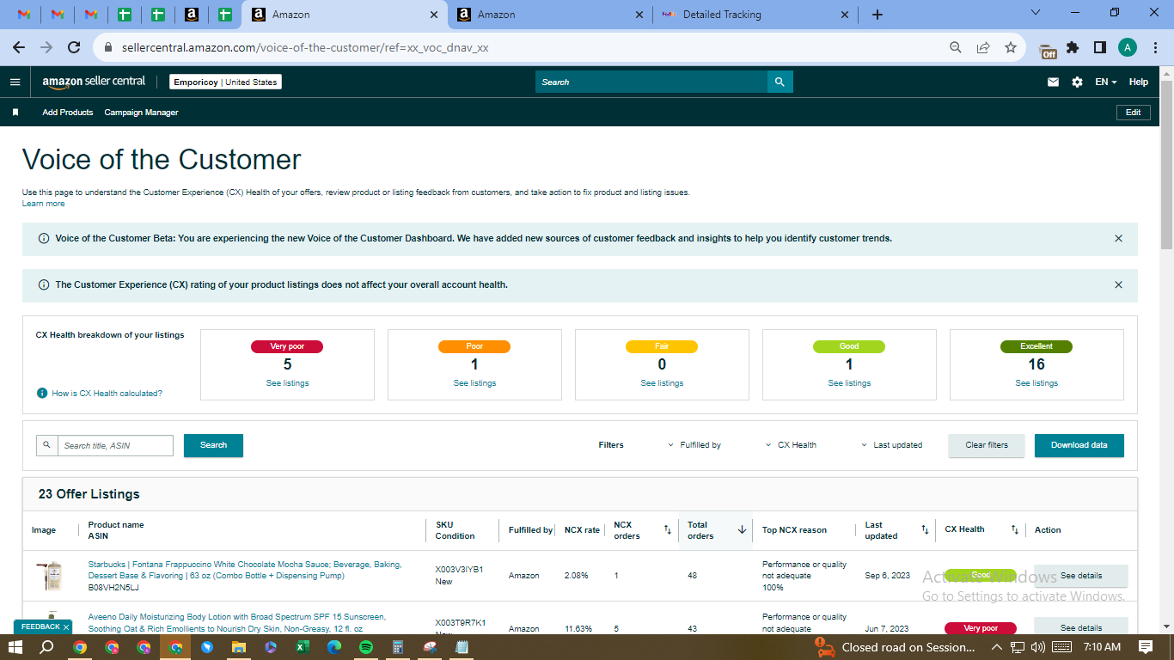See listings under Very poor

click(x=287, y=383)
